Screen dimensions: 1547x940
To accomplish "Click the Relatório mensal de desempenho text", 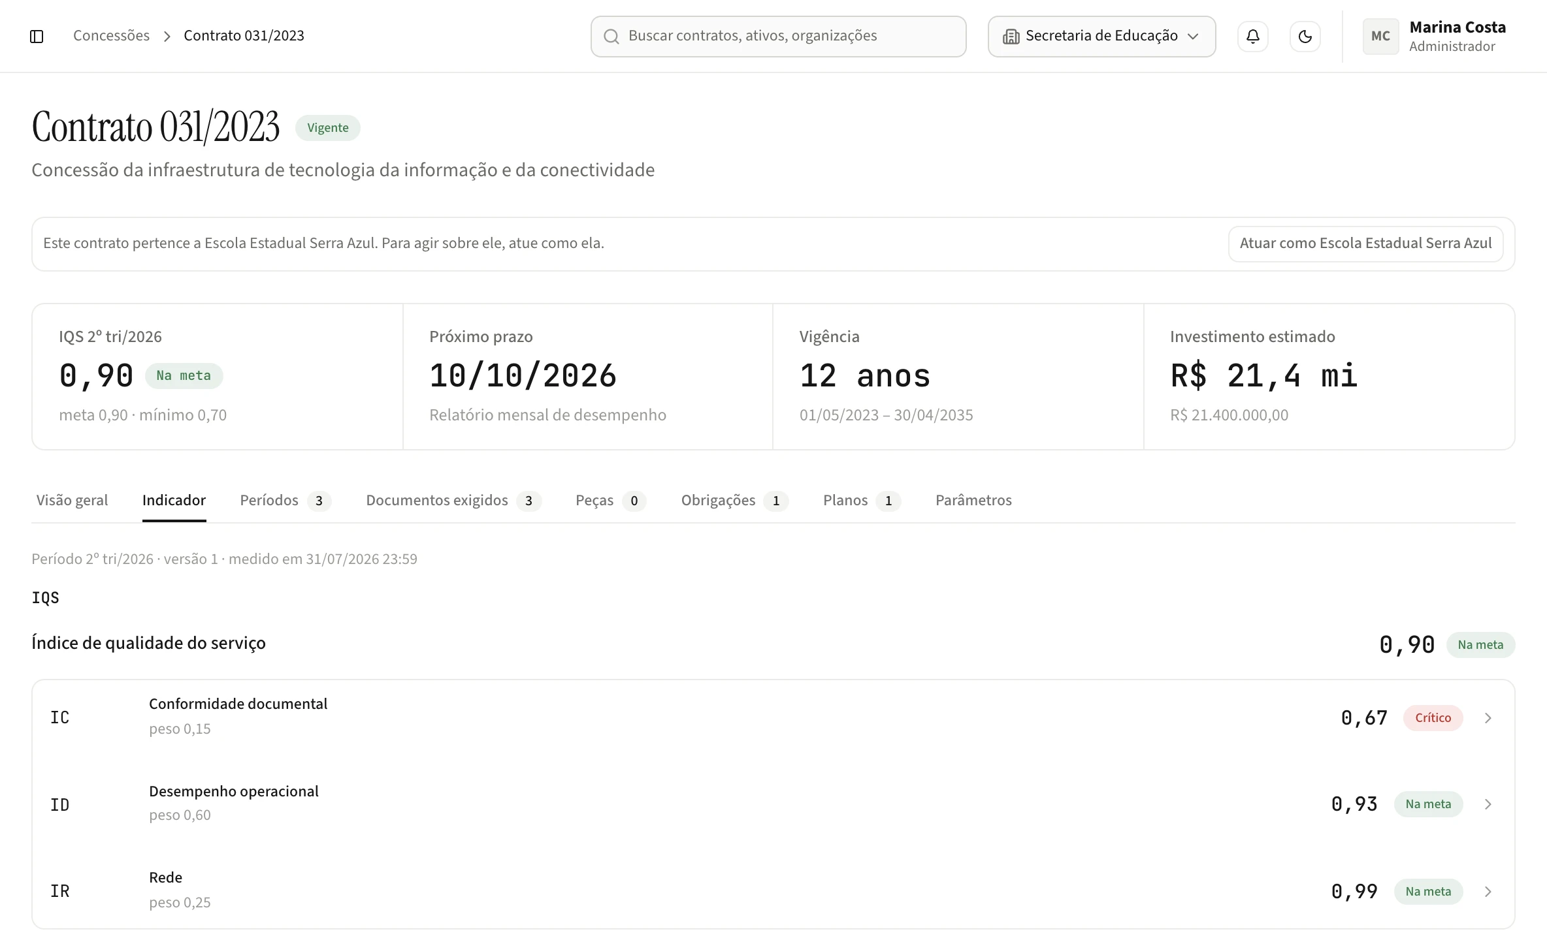I will coord(547,415).
